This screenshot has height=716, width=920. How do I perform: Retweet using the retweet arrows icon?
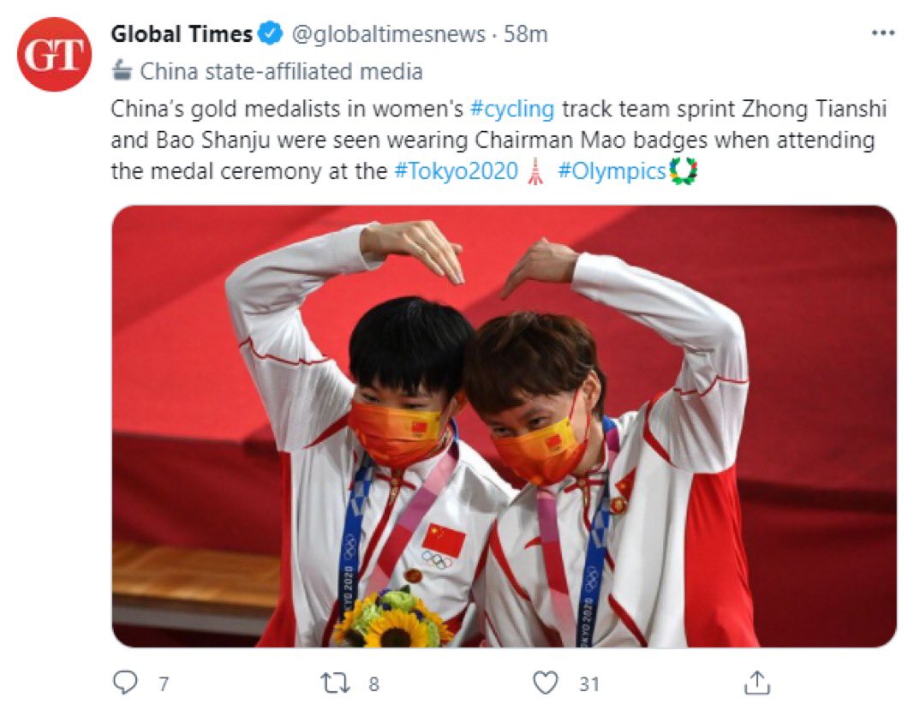(x=336, y=683)
